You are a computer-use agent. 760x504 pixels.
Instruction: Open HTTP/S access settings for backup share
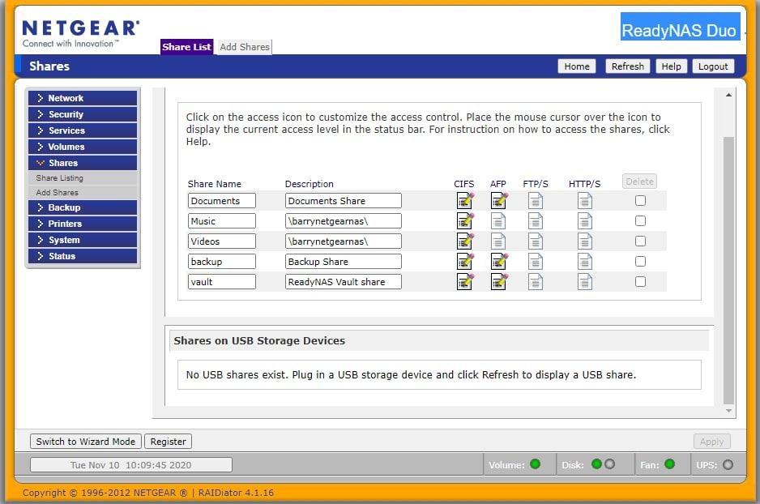point(584,262)
